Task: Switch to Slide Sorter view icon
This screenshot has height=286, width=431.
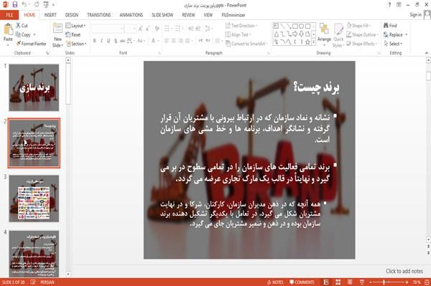Action: 338,282
